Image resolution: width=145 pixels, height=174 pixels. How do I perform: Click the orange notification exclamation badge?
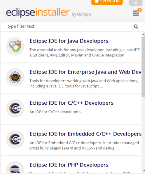tap(139, 10)
